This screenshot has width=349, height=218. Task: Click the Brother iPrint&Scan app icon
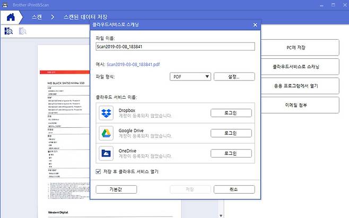5,5
